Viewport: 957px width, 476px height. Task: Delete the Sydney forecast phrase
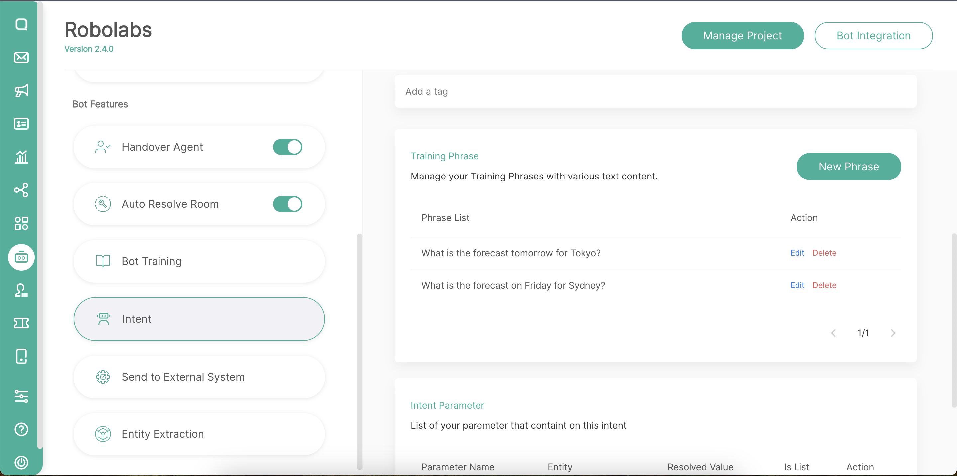click(824, 286)
